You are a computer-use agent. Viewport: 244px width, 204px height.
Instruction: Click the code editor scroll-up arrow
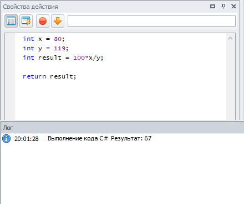tap(230, 38)
